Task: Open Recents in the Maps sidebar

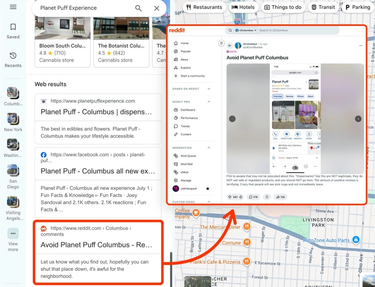Action: (13, 60)
